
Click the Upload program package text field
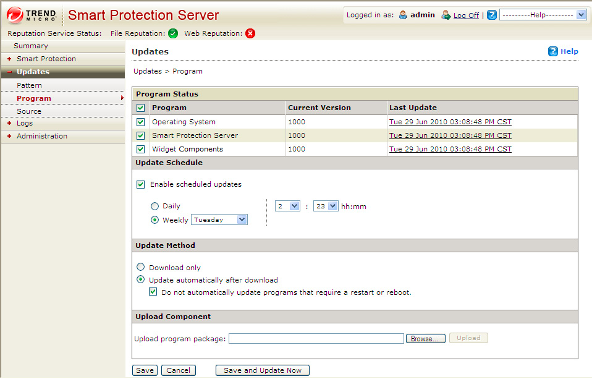(x=316, y=338)
